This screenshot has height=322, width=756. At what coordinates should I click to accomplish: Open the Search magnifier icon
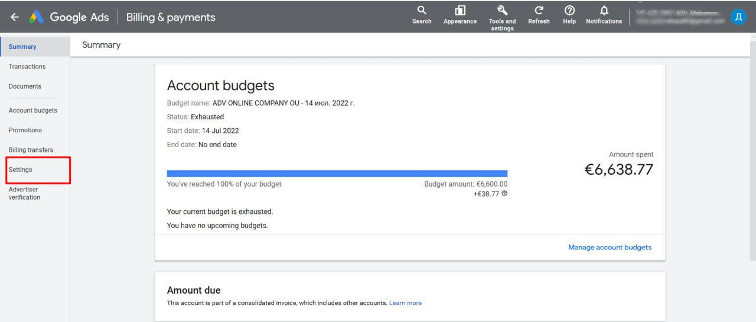click(422, 10)
